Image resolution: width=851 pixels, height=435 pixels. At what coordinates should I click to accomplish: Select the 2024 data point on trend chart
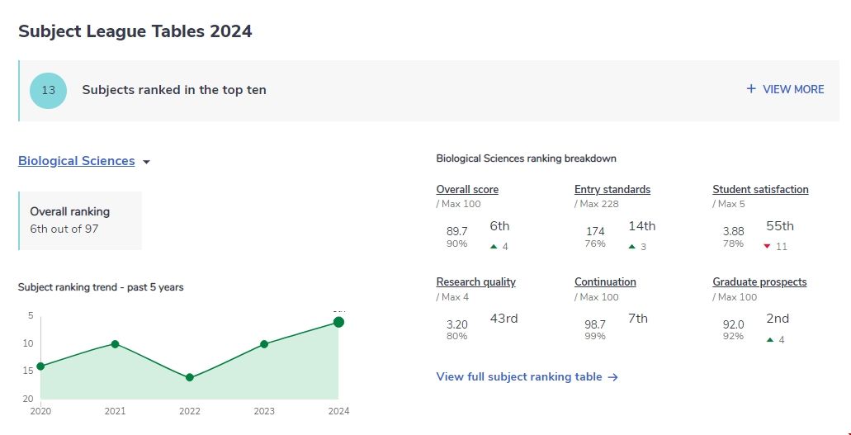pos(338,322)
